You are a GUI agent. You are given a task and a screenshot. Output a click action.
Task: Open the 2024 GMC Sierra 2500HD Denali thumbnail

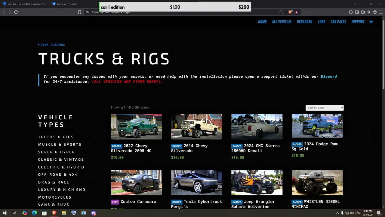257,127
